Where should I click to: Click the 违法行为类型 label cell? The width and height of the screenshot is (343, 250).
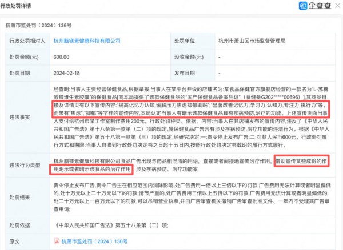click(x=28, y=165)
